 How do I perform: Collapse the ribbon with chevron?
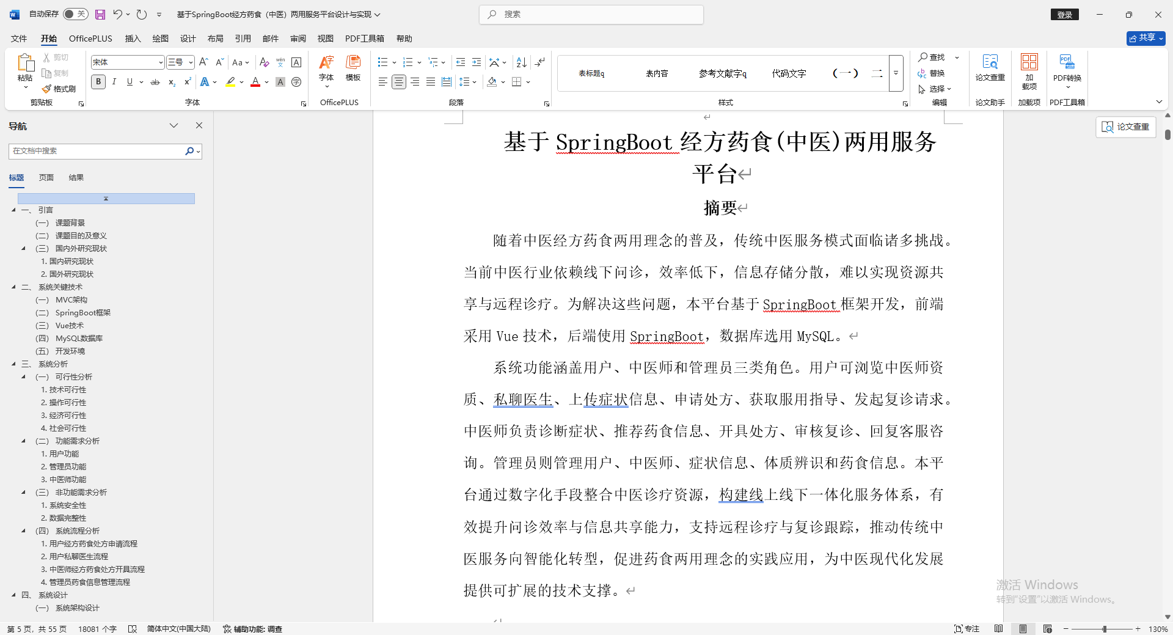click(1159, 101)
